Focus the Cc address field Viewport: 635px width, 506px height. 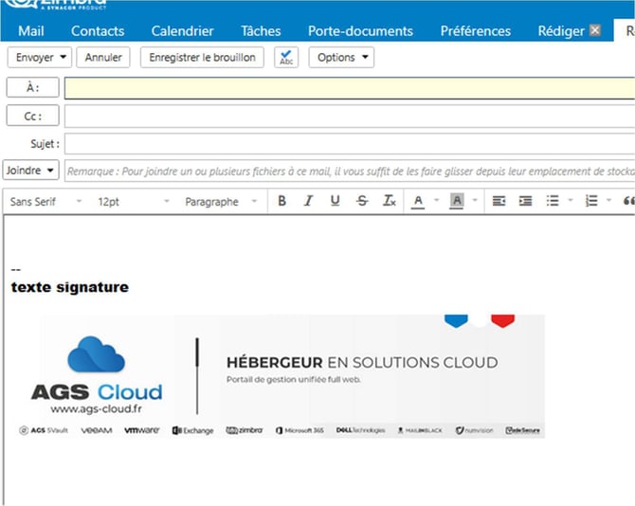coord(350,117)
